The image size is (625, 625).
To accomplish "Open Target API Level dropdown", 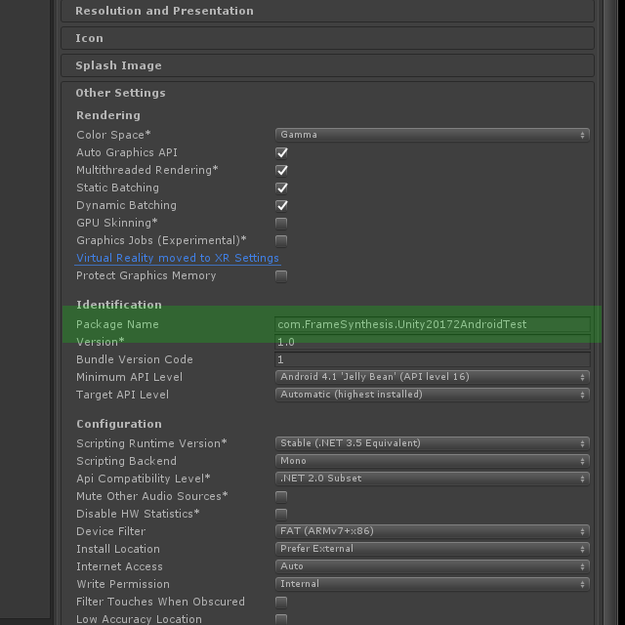I will [x=432, y=395].
